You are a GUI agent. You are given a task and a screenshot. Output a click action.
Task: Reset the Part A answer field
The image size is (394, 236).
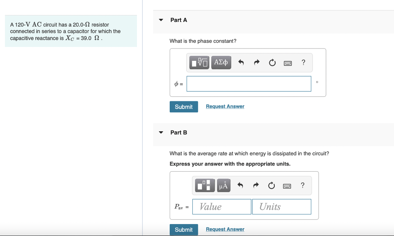[x=272, y=62]
